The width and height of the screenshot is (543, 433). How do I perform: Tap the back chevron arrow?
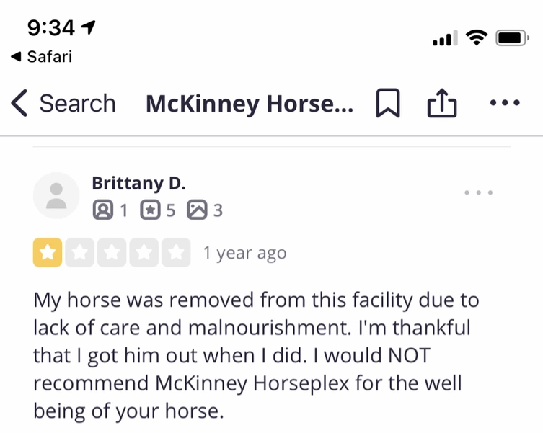pos(19,104)
